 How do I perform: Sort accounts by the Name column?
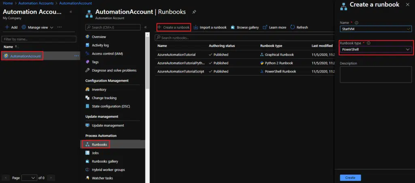click(x=11, y=47)
